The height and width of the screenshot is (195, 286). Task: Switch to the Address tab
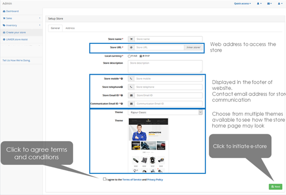click(x=70, y=28)
